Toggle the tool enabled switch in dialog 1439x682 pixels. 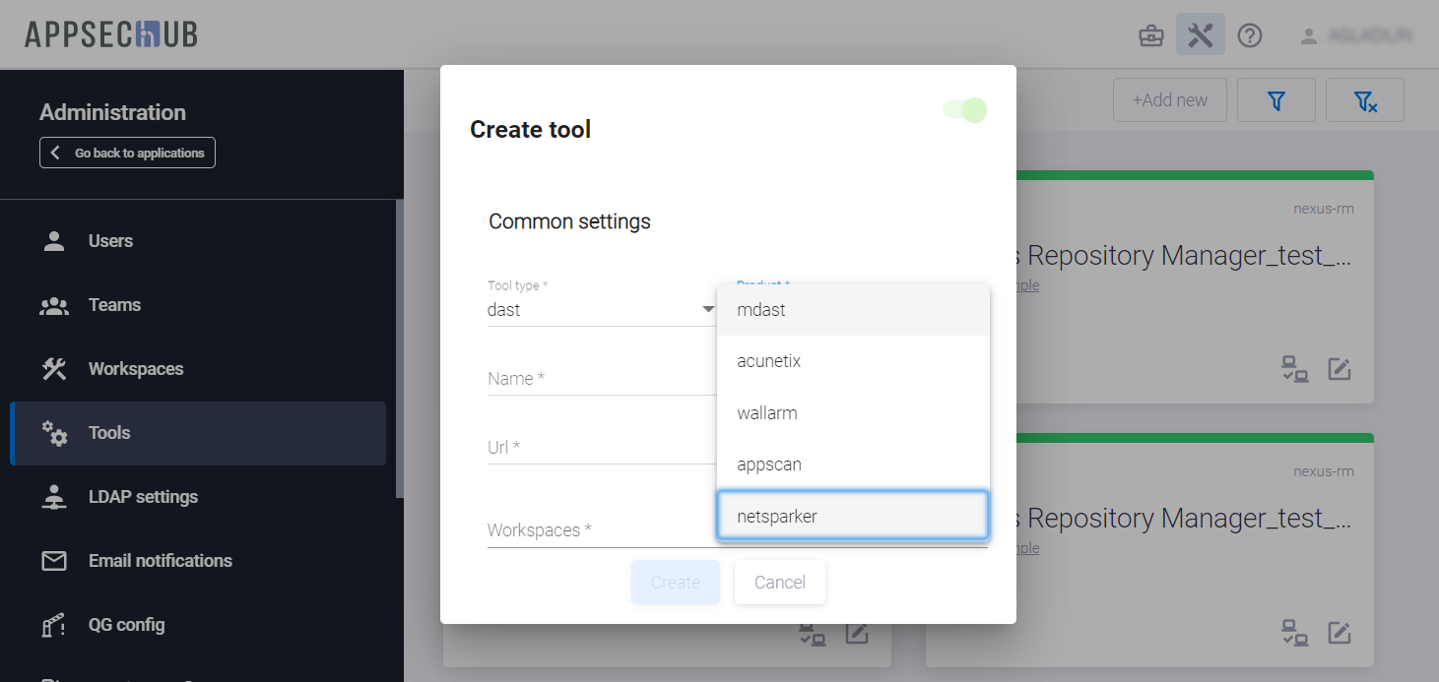coord(964,110)
